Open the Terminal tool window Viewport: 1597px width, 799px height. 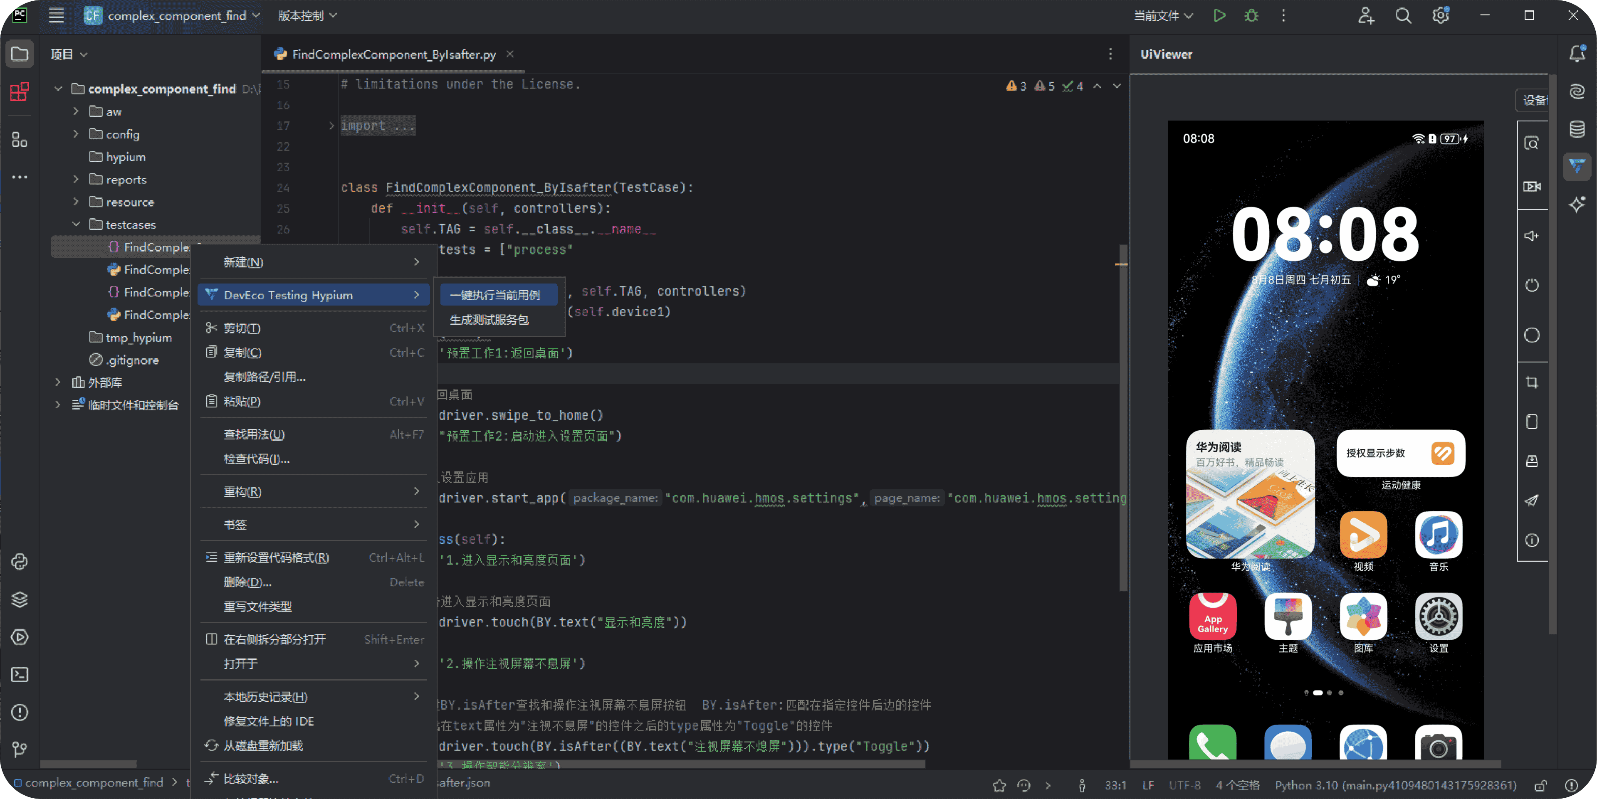(x=19, y=674)
